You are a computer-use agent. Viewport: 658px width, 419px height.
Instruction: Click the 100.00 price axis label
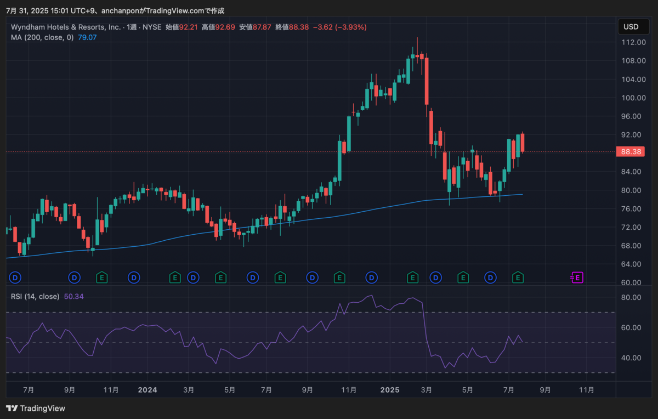tap(632, 98)
